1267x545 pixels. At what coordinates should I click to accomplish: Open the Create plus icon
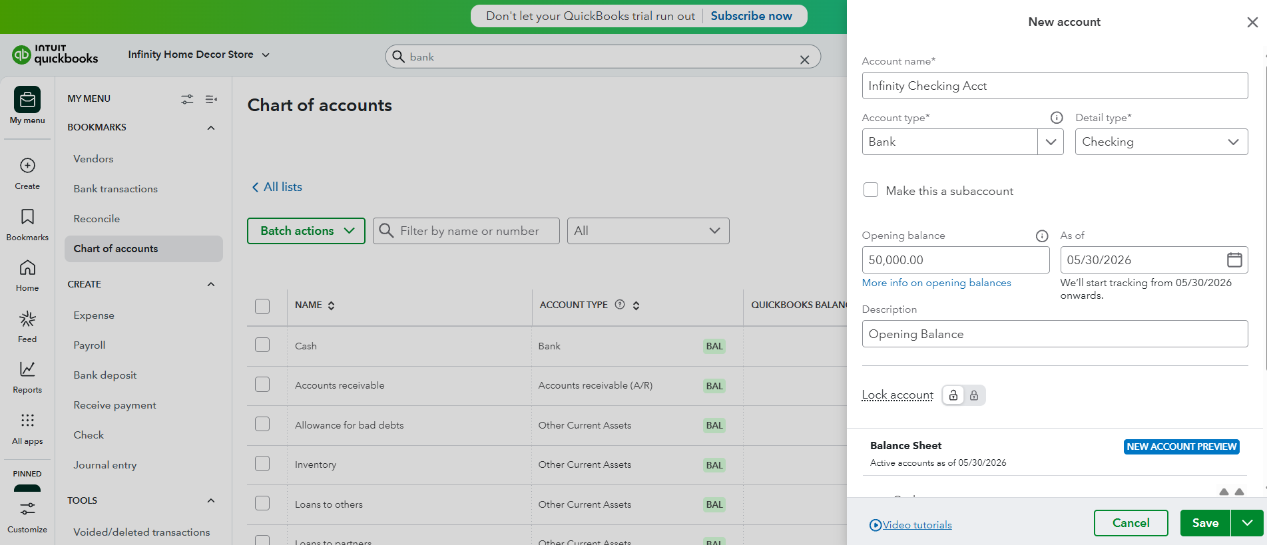27,165
